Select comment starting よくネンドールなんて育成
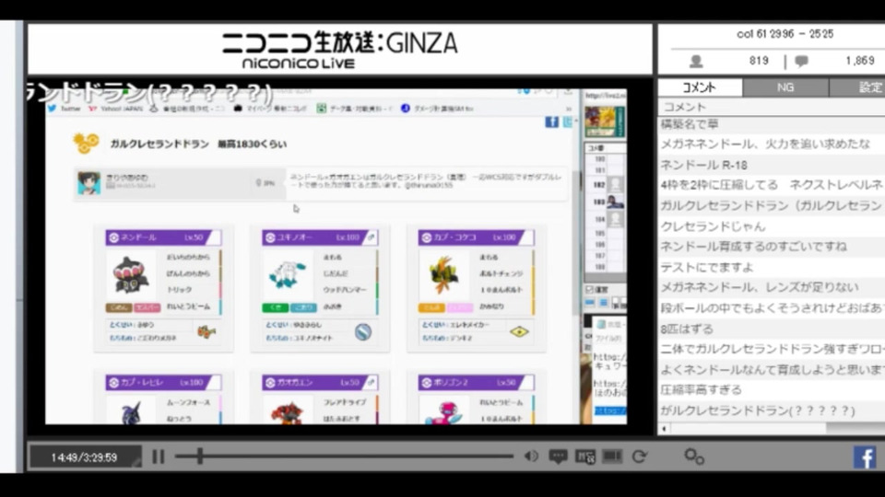The image size is (885, 497). pyautogui.click(x=772, y=370)
